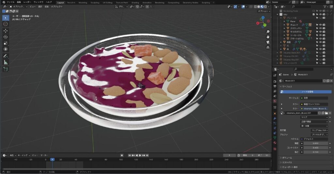
Task: Hide オムレツ object with eye icon
Action: click(x=320, y=25)
